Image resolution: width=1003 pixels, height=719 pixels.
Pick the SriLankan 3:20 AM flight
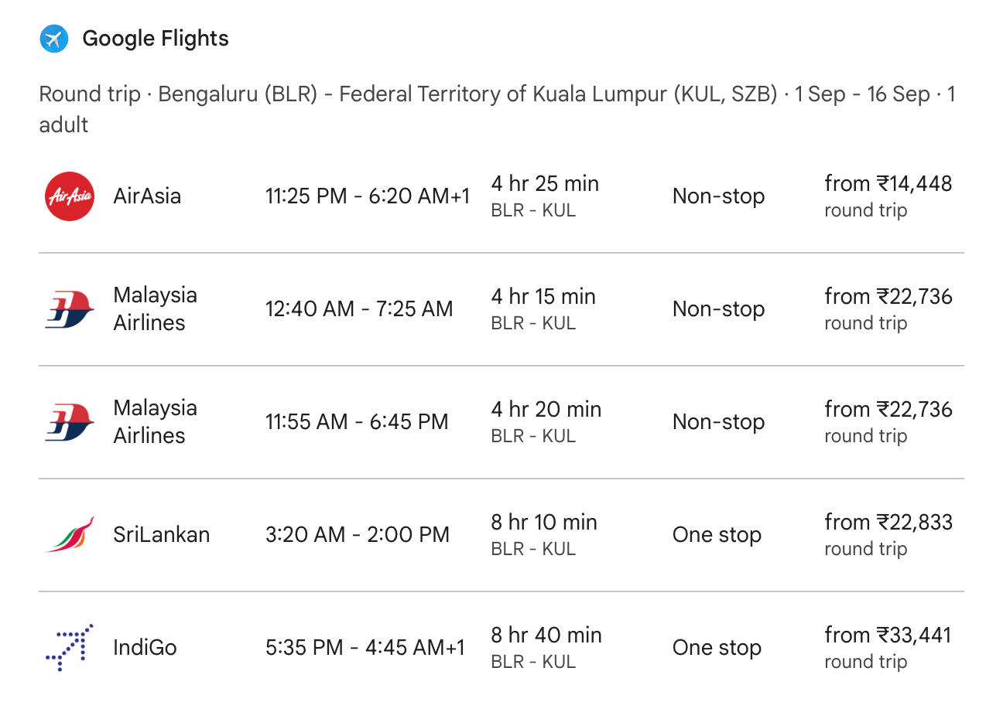(357, 535)
